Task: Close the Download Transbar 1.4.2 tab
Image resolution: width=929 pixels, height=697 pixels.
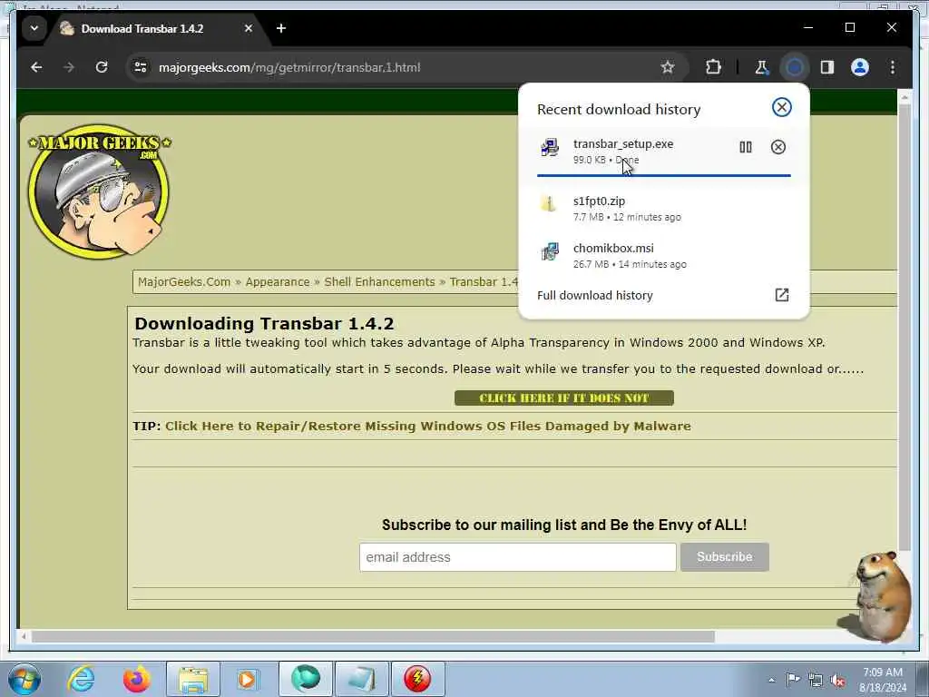Action: pos(249,28)
